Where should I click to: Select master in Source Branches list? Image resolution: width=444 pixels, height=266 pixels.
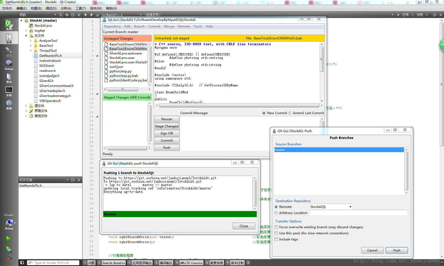[x=339, y=150]
